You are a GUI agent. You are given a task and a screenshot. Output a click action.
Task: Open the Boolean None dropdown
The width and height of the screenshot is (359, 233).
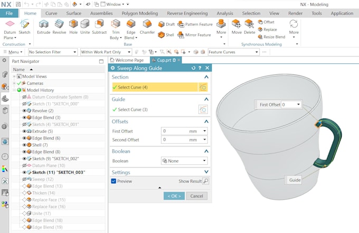point(184,161)
